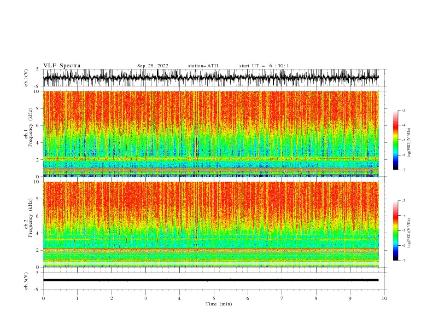Click time axis tick label "9"
The height and width of the screenshot is (335, 433).
click(350, 298)
